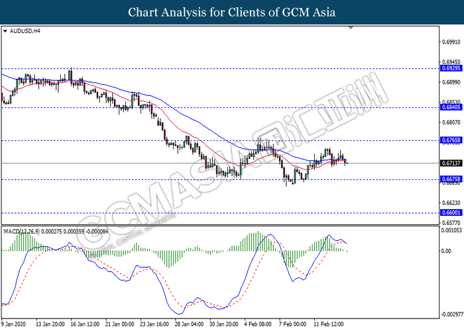Click the AUDUSD,H4 chart title text
464x331 pixels.
25,31
